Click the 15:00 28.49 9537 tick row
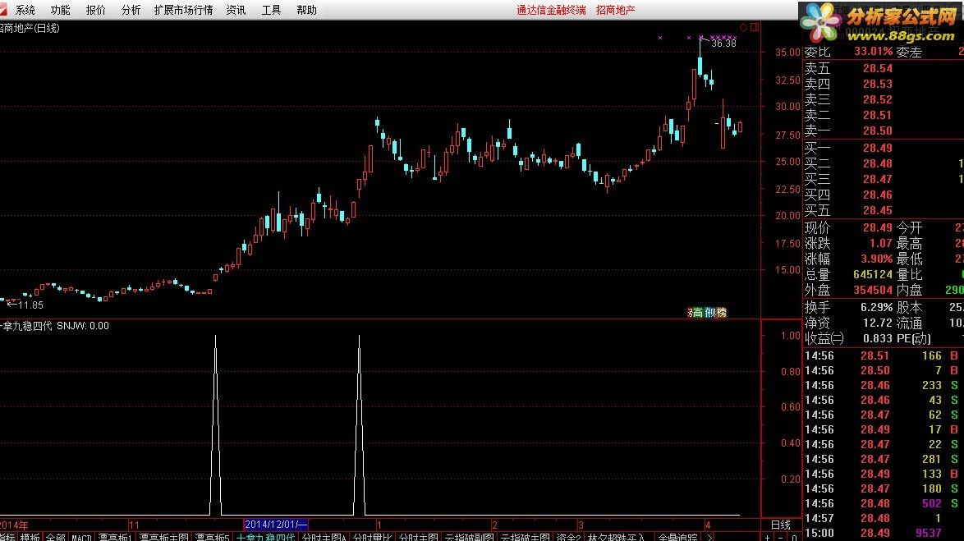This screenshot has height=541, width=964. coord(884,533)
